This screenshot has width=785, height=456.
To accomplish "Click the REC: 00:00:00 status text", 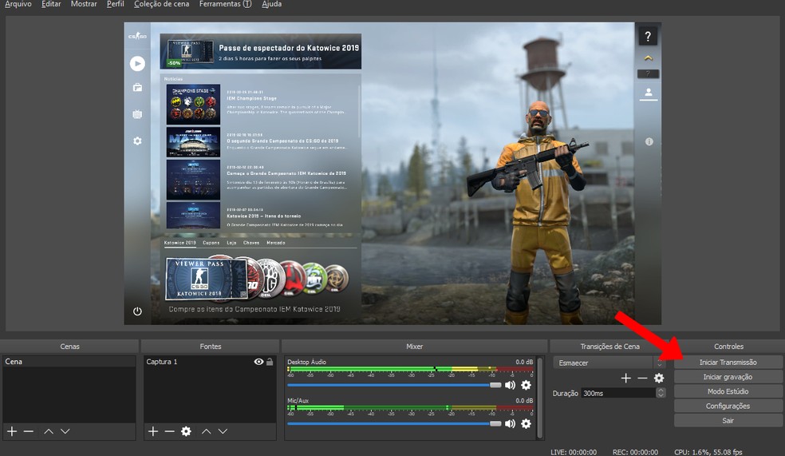I will pos(635,452).
